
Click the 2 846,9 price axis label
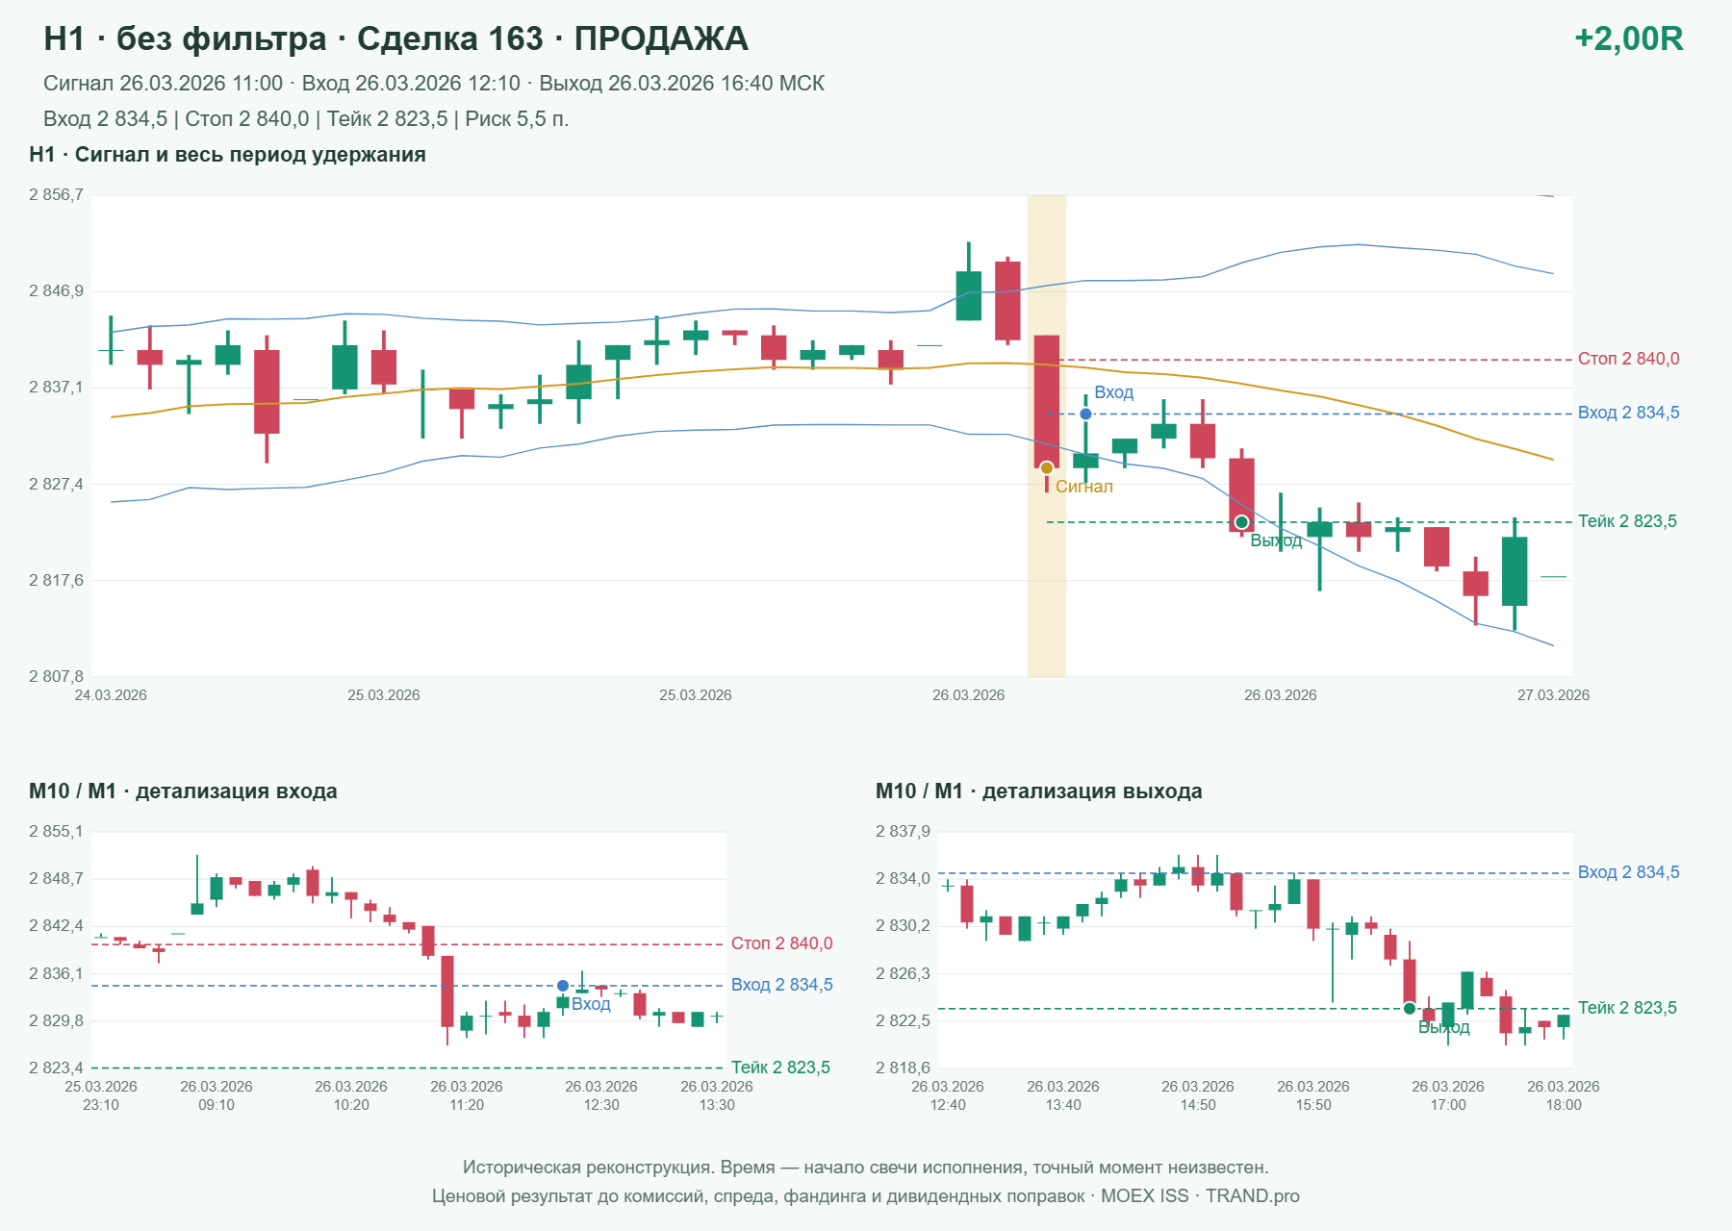56,291
